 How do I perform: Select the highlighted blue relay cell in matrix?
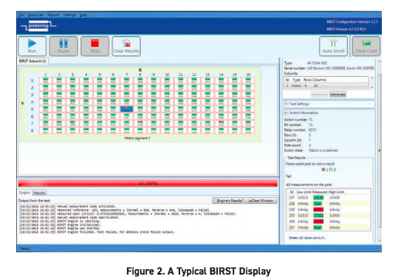126,109
